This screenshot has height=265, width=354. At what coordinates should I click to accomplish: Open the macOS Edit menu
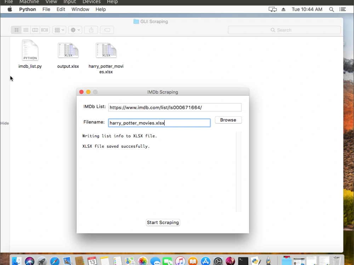click(61, 9)
